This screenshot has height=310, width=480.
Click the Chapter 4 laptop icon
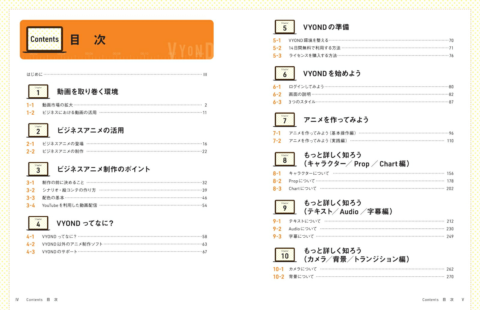coord(38,223)
